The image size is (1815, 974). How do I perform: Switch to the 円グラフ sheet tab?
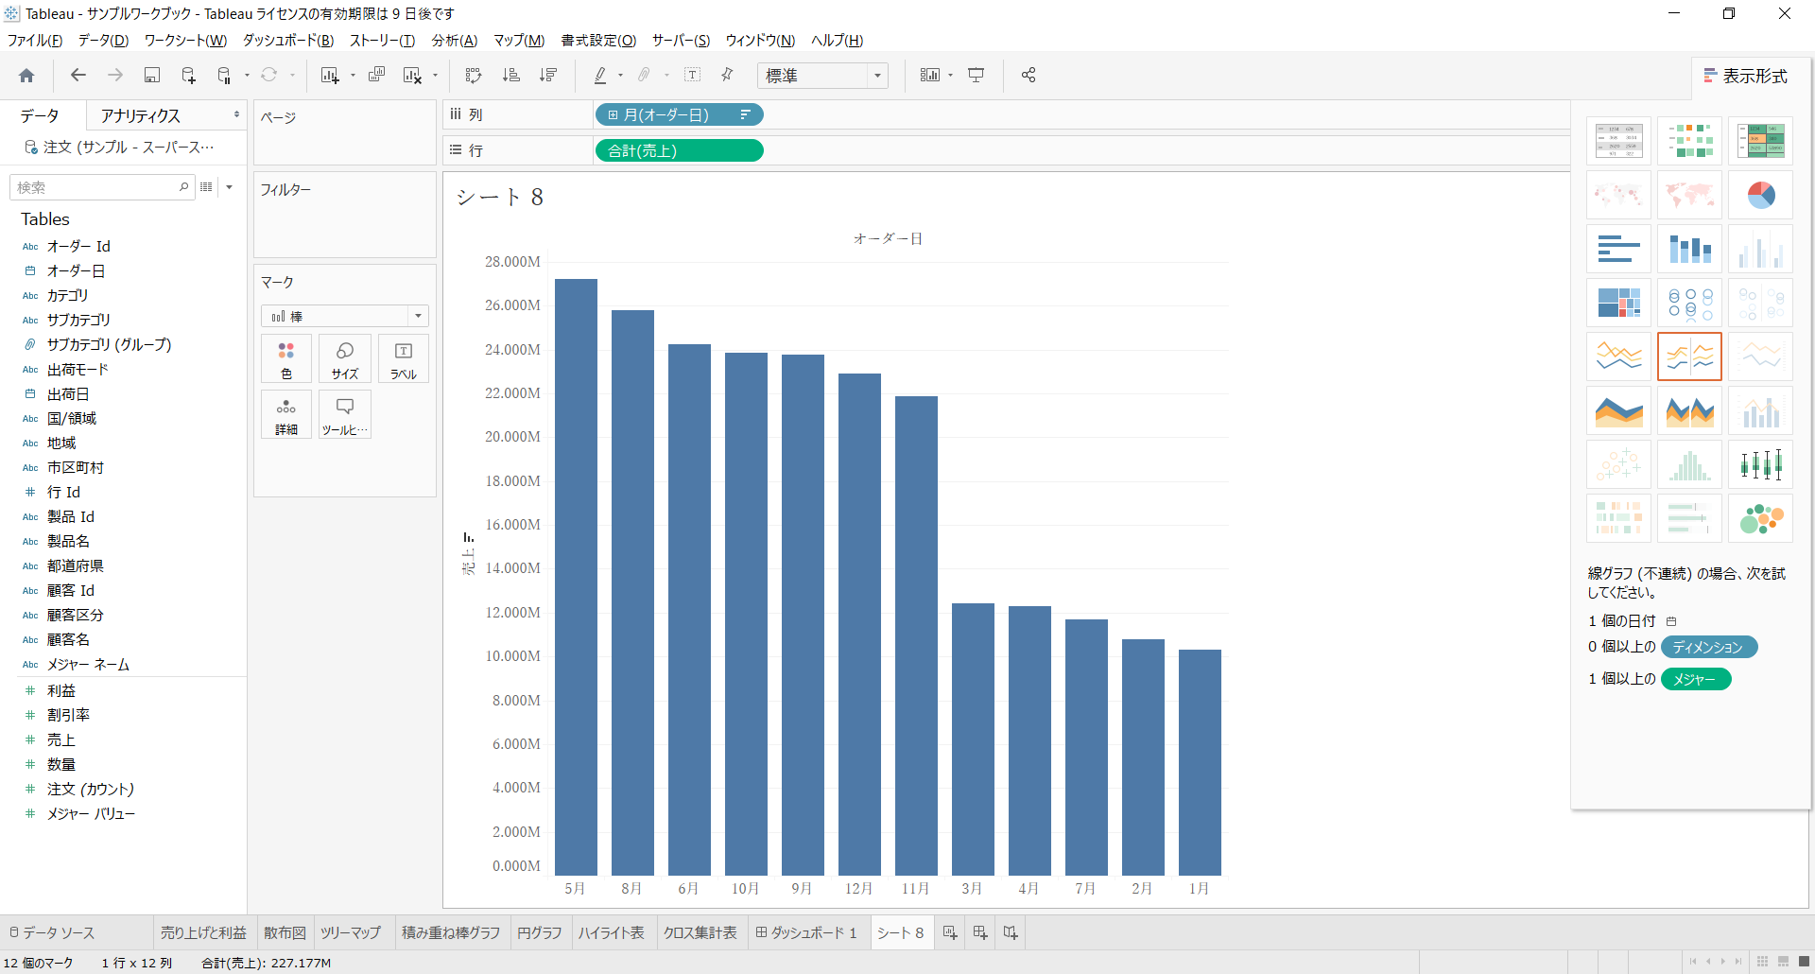tap(540, 933)
